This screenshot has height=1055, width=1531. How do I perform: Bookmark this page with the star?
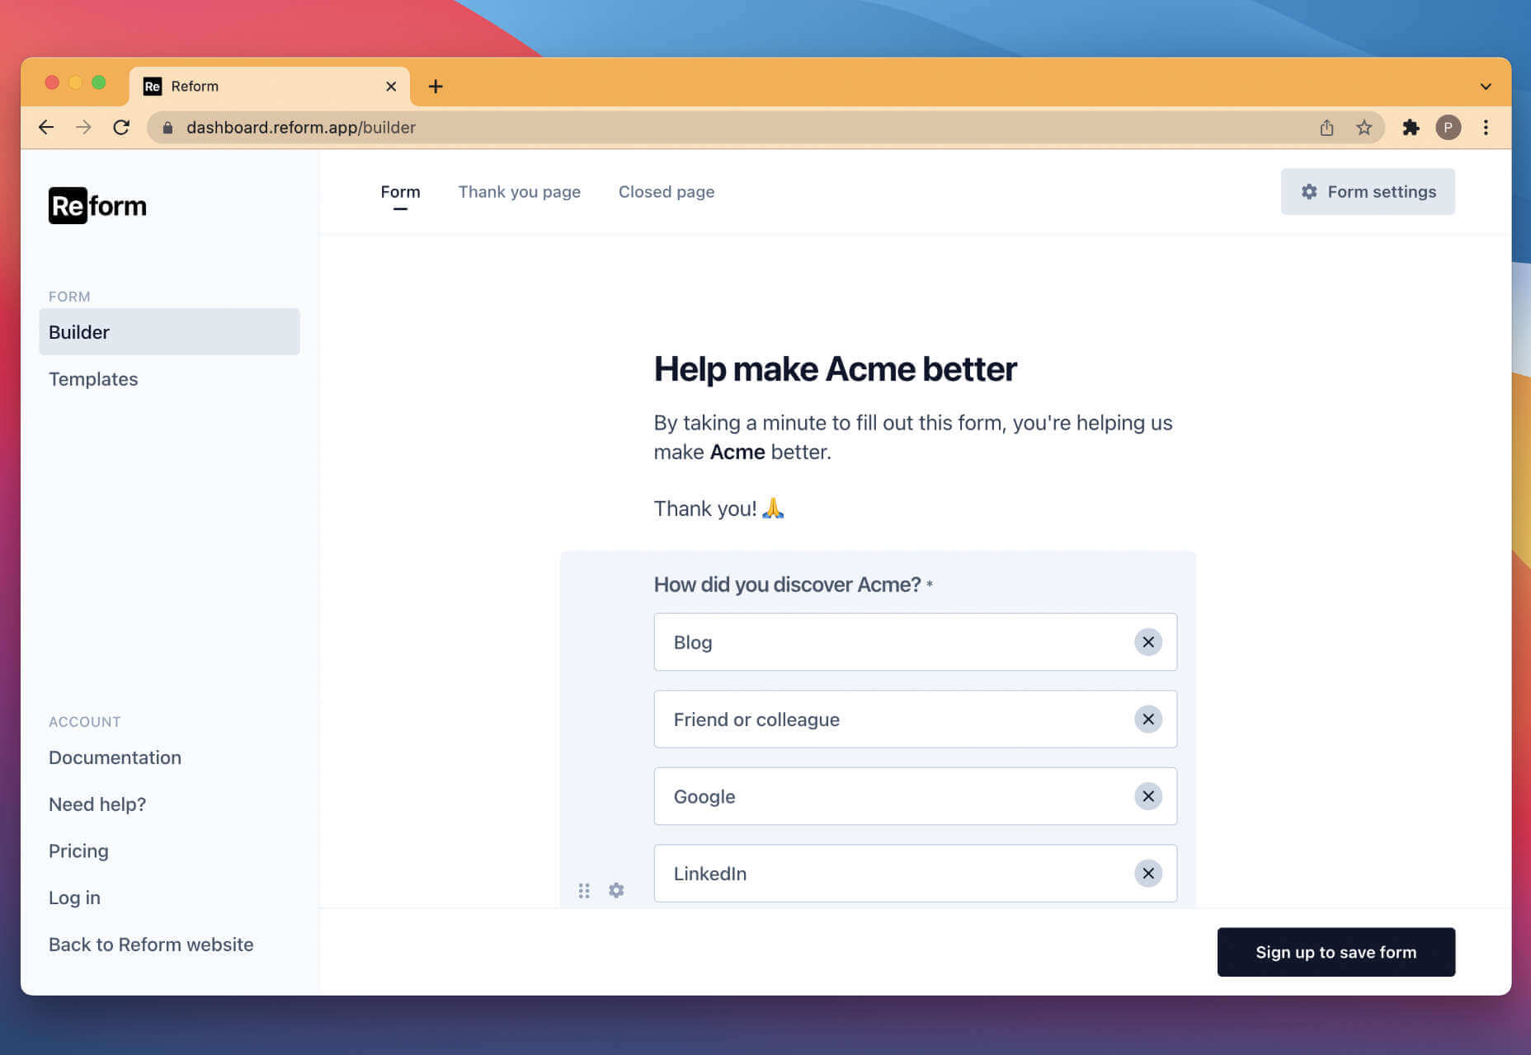point(1364,128)
